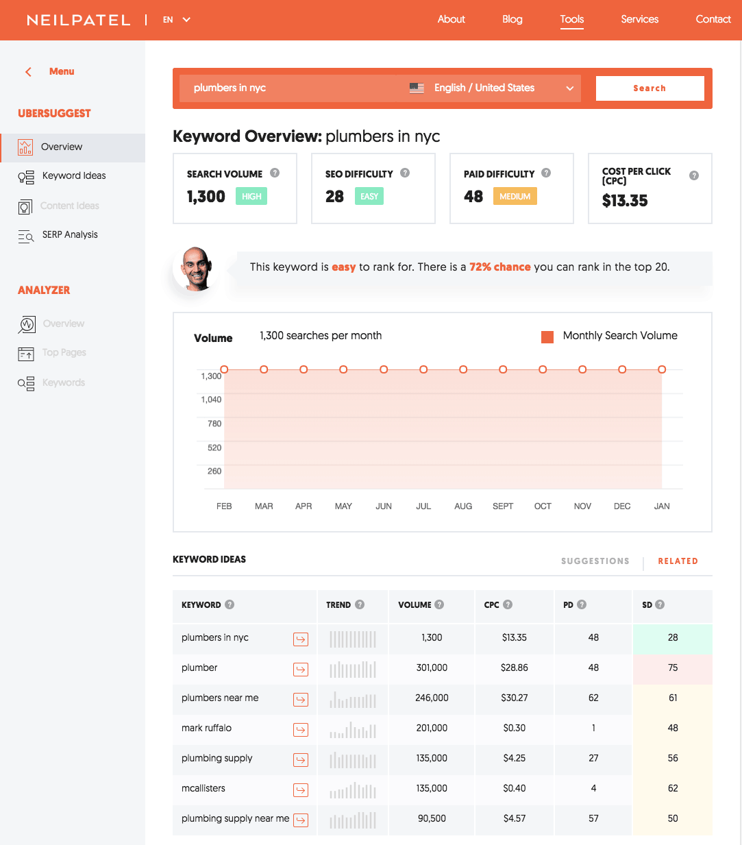742x845 pixels.
Task: Click the FEB data point on chart
Action: [224, 369]
